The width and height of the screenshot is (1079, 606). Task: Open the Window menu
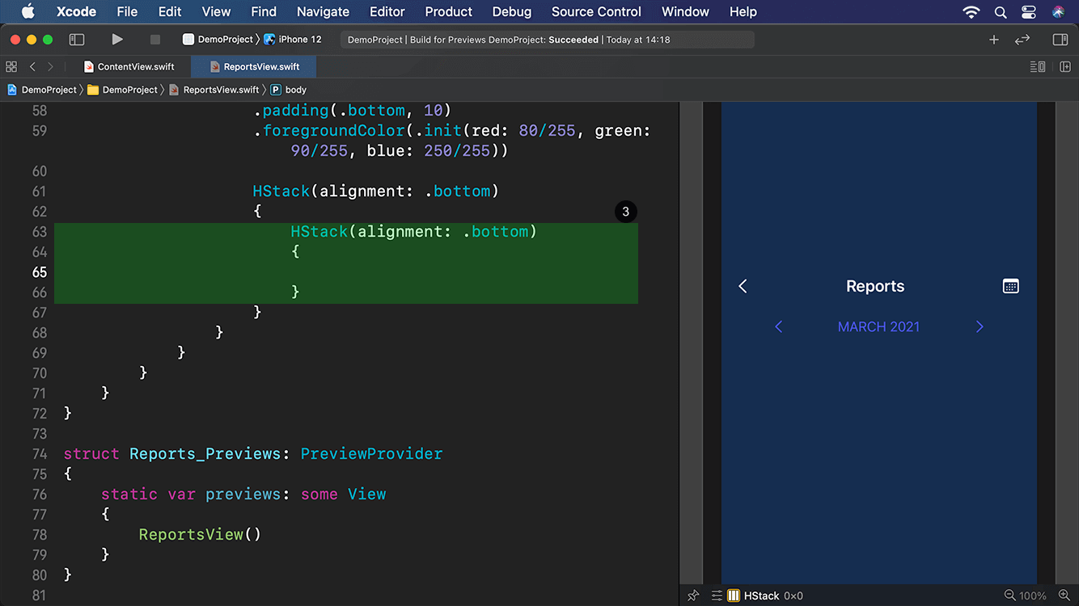[685, 11]
